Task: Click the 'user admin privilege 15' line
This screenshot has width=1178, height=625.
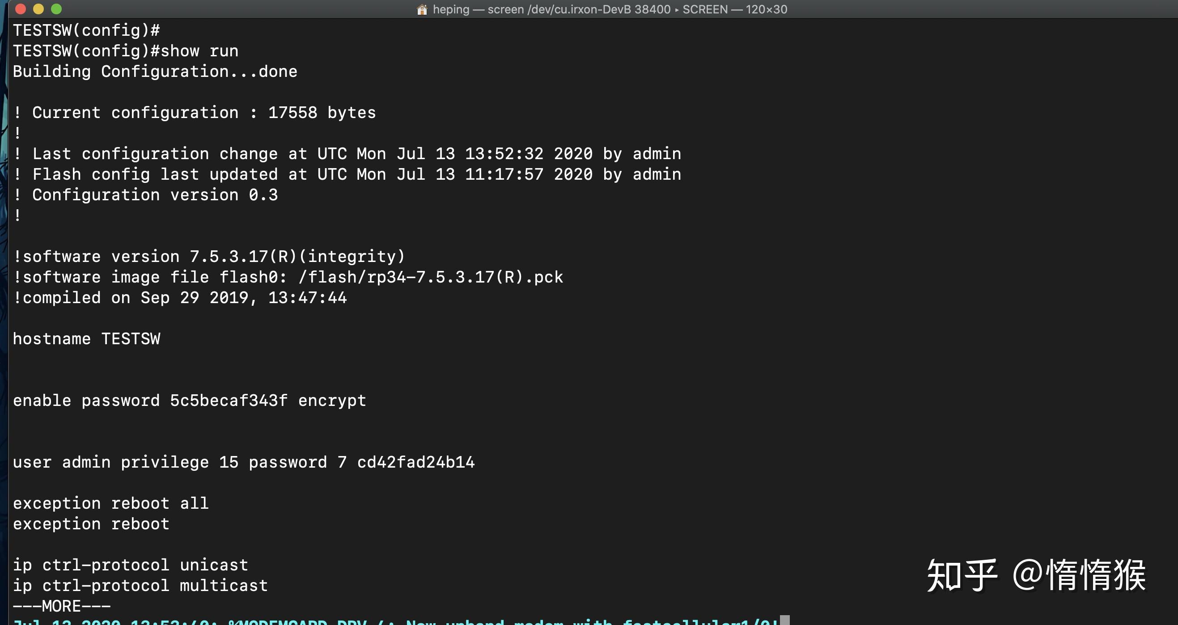Action: [125, 462]
